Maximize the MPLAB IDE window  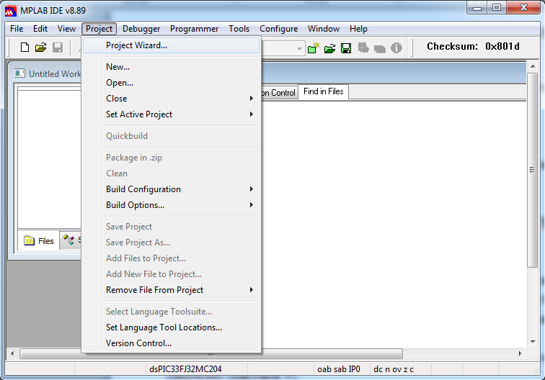pyautogui.click(x=497, y=7)
